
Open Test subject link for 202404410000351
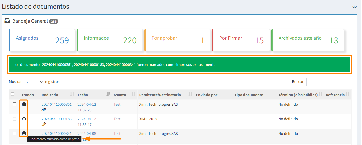pos(117,104)
